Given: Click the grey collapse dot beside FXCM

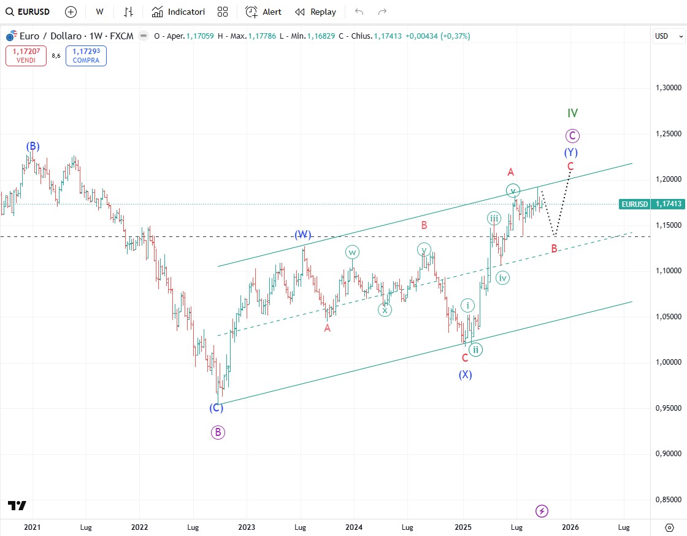Looking at the screenshot, I should (144, 36).
